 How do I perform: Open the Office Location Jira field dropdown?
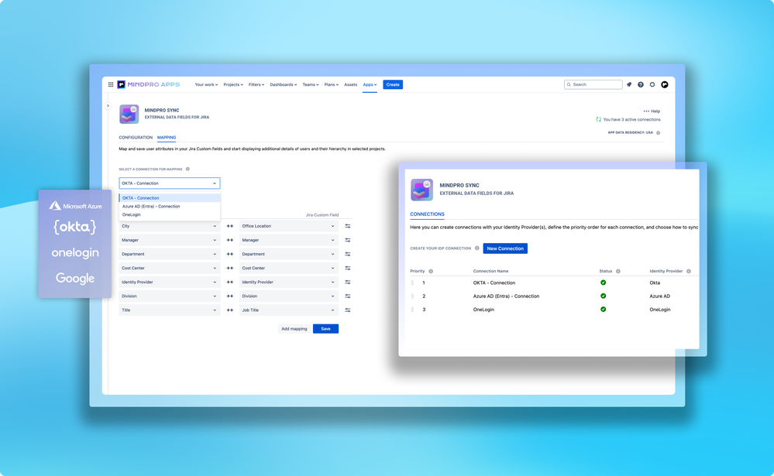pos(288,226)
